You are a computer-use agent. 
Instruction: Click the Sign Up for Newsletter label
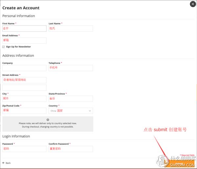click(18, 47)
